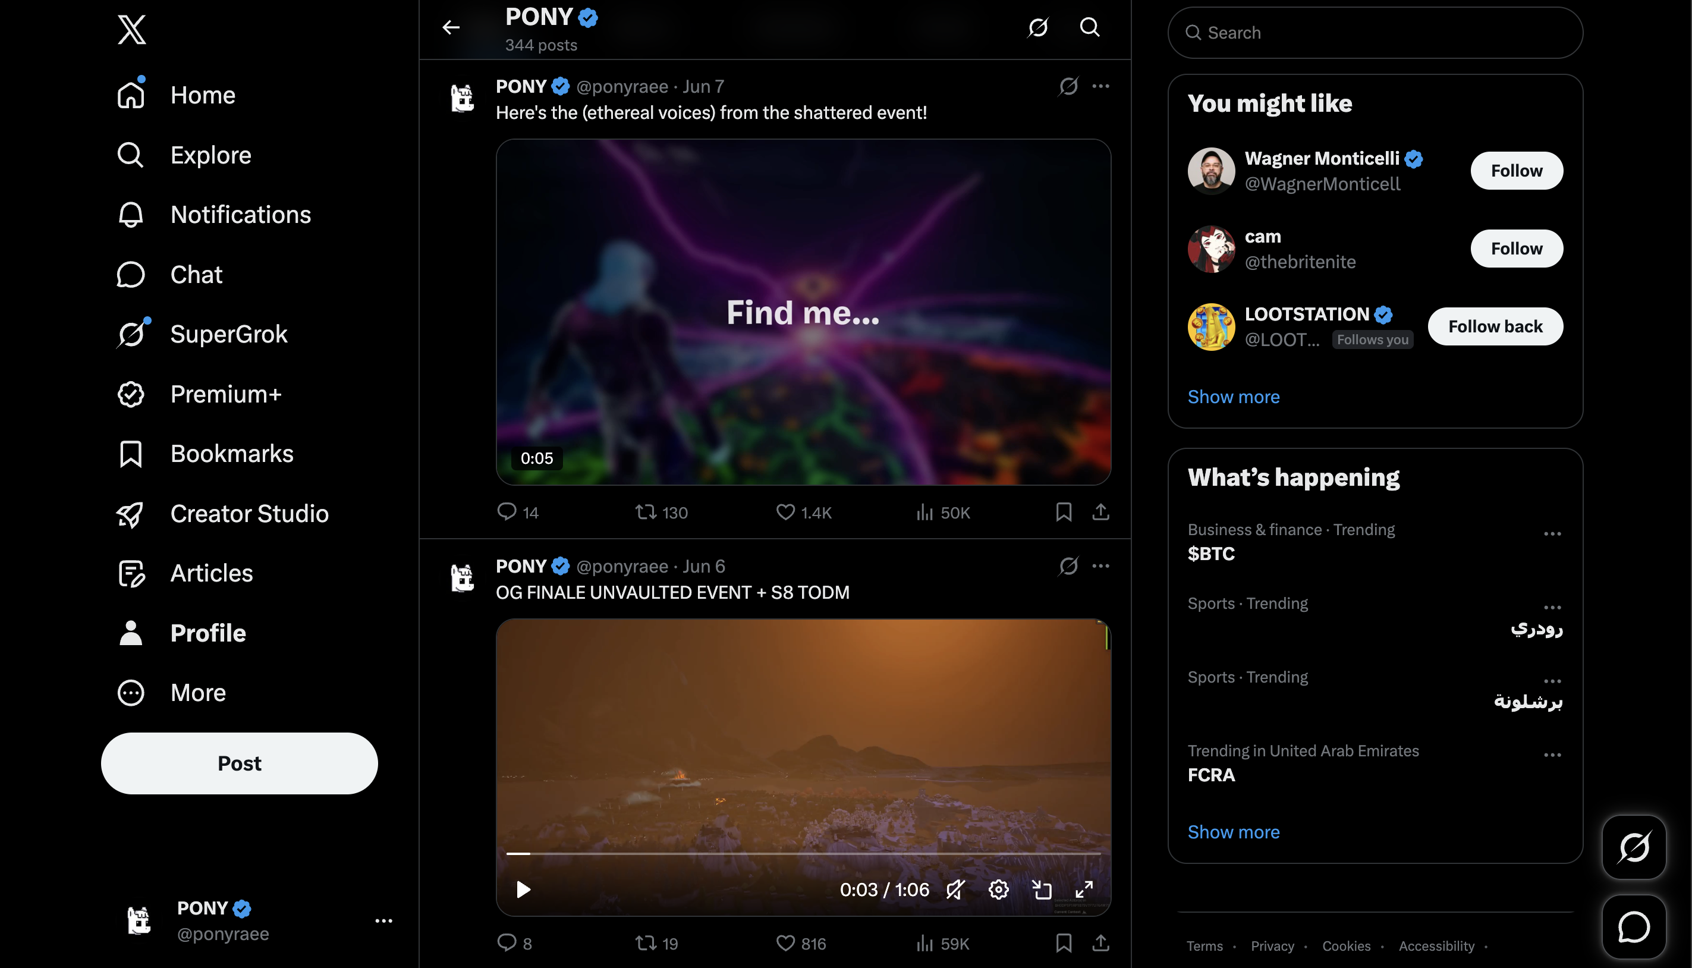
Task: Open the FCRA trending topic
Action: 1211,775
